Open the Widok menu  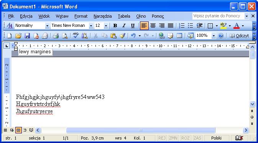click(44, 16)
